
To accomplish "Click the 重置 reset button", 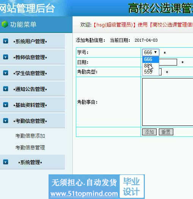I will [166, 132].
